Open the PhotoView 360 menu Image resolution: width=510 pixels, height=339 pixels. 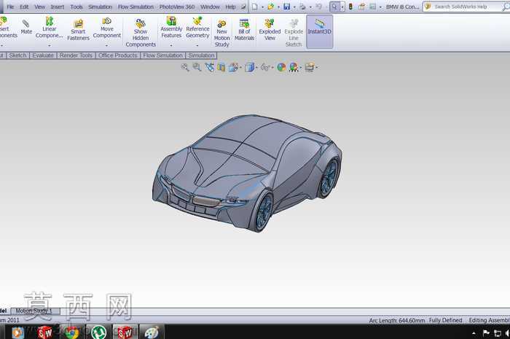click(177, 7)
